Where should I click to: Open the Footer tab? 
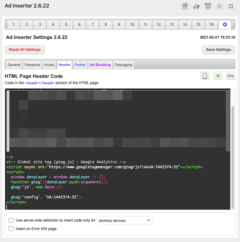coord(80,65)
